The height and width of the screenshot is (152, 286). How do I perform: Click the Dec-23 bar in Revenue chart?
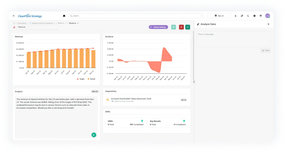pyautogui.click(x=93, y=59)
